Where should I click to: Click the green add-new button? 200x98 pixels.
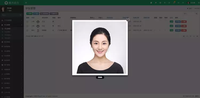29,14
